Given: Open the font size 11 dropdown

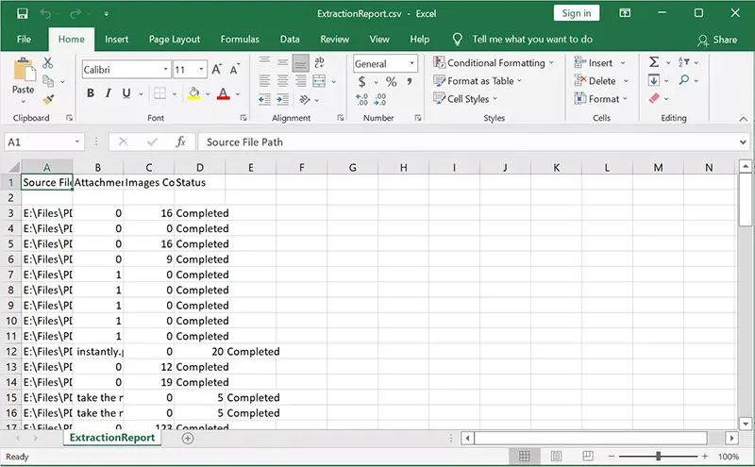Looking at the screenshot, I should 202,69.
